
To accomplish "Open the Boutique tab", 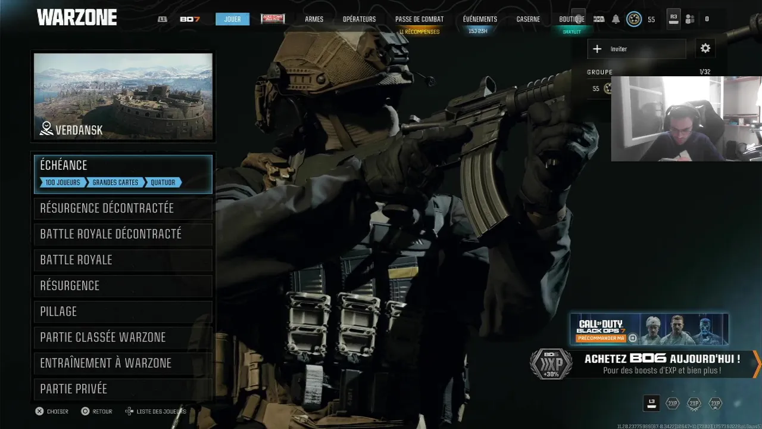I will click(571, 19).
